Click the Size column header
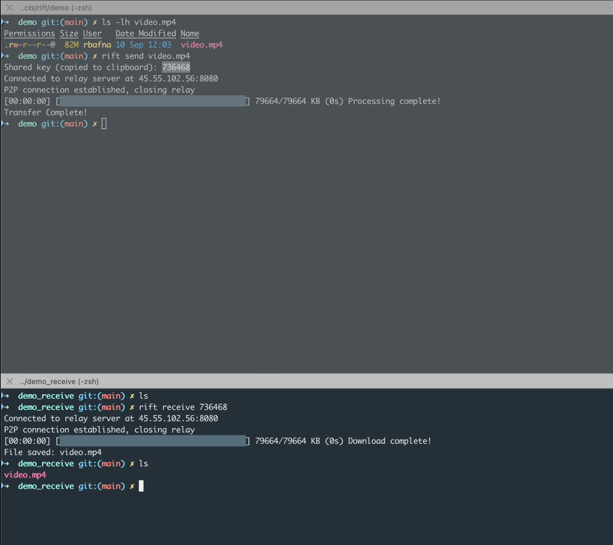 point(69,33)
